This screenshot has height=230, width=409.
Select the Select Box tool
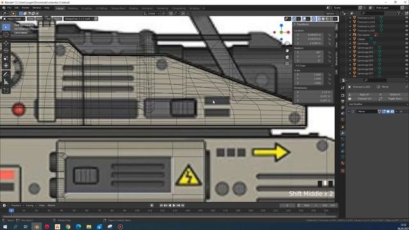tap(6, 27)
